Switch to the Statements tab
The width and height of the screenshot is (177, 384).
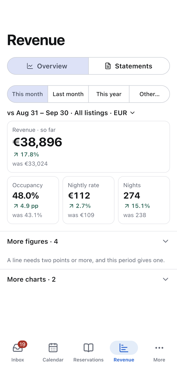129,66
